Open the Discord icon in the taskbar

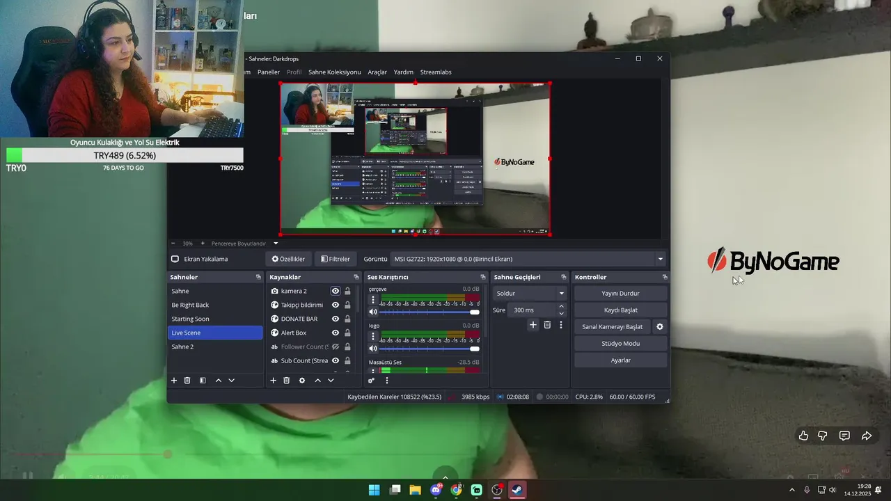[436, 490]
